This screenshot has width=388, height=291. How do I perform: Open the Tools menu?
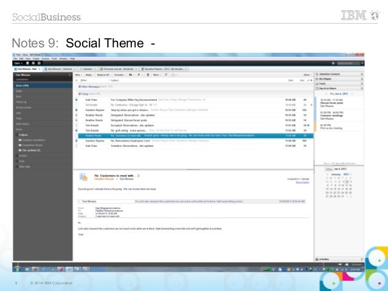click(x=54, y=58)
